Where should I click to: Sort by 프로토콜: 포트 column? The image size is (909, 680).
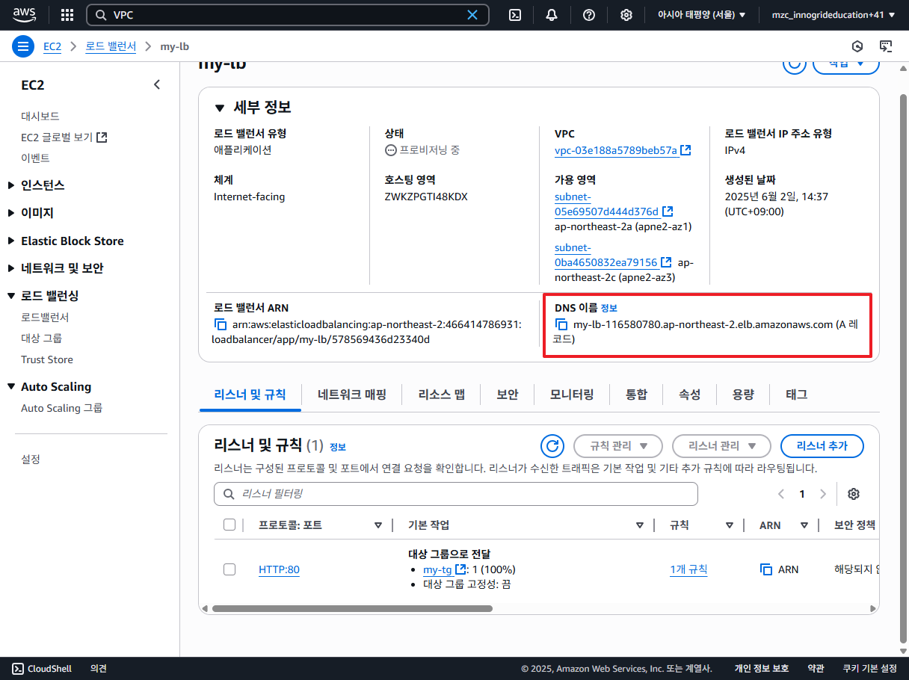378,525
